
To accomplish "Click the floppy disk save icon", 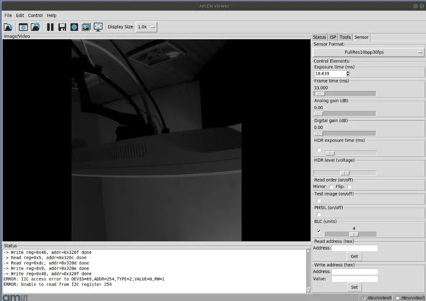I will (x=62, y=27).
